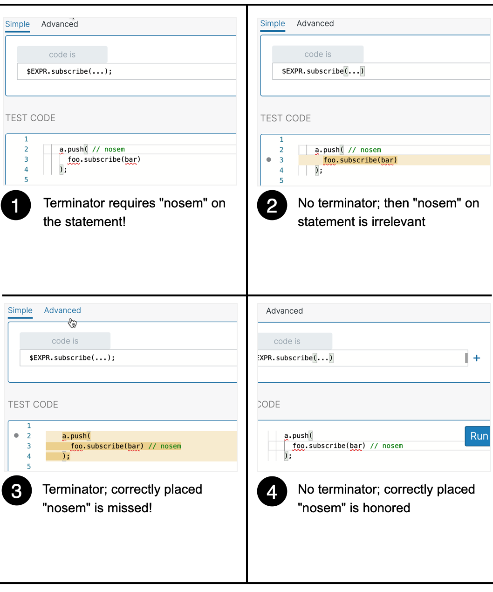Open the "code is" selector in bottom-left panel
Image resolution: width=493 pixels, height=592 pixels.
tap(65, 341)
